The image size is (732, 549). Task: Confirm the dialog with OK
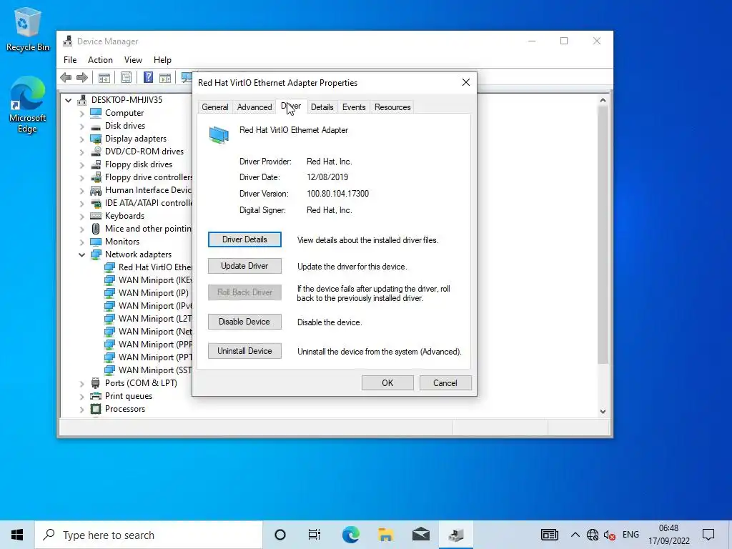[x=387, y=383]
